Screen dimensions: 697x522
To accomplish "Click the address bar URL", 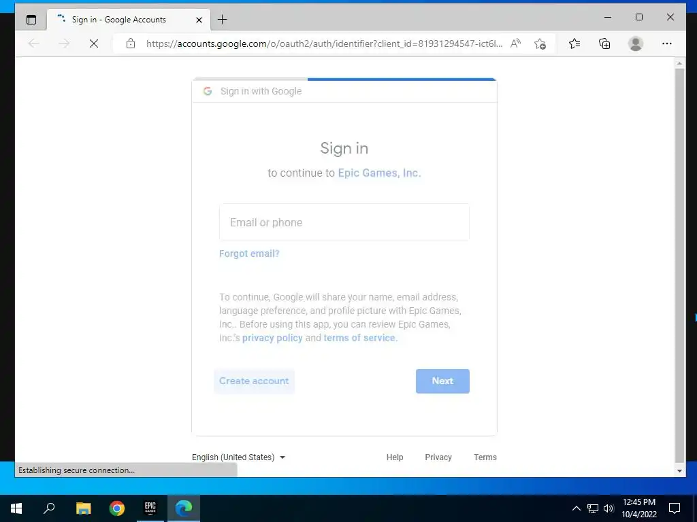I will click(324, 43).
